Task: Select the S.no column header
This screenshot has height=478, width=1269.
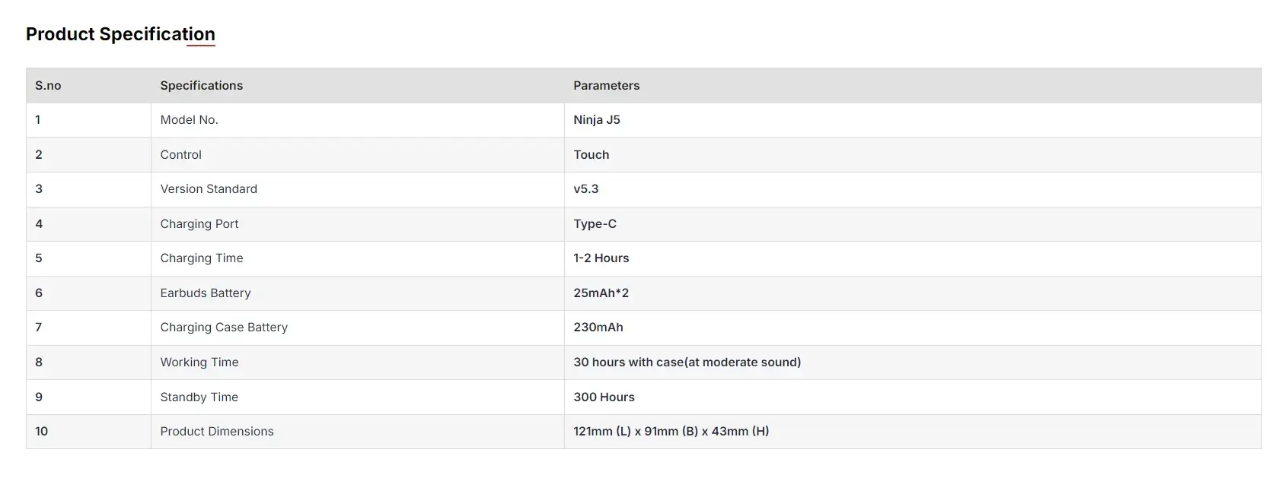Action: [x=48, y=86]
